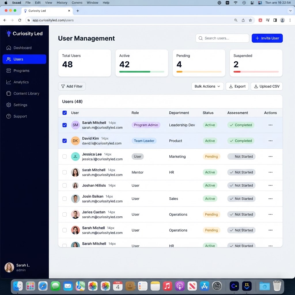Open the Mail app in the dock
This screenshot has height=295, width=295.
68,286
